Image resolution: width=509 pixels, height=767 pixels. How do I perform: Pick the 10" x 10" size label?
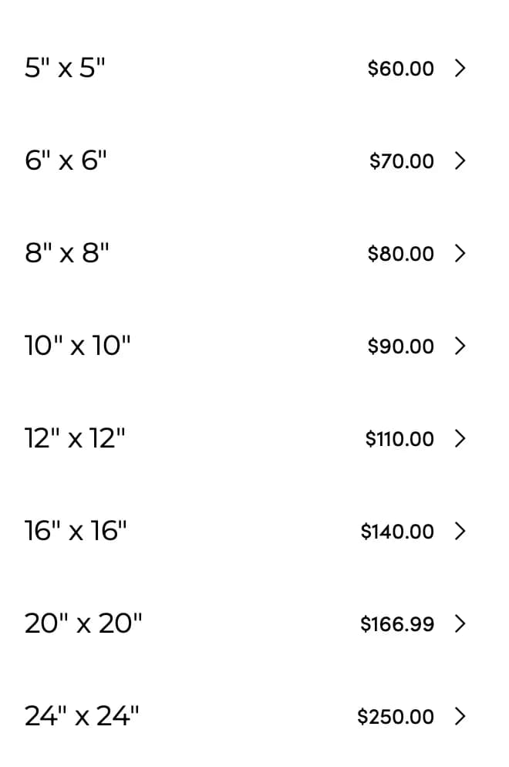(x=78, y=346)
